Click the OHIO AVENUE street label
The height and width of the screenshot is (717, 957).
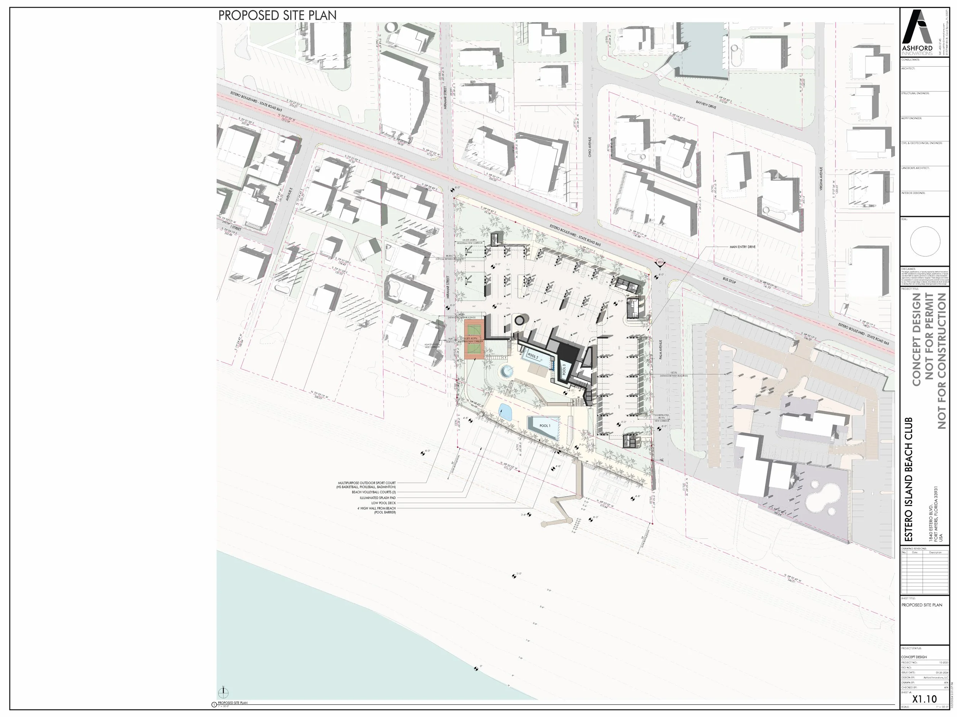(x=590, y=147)
